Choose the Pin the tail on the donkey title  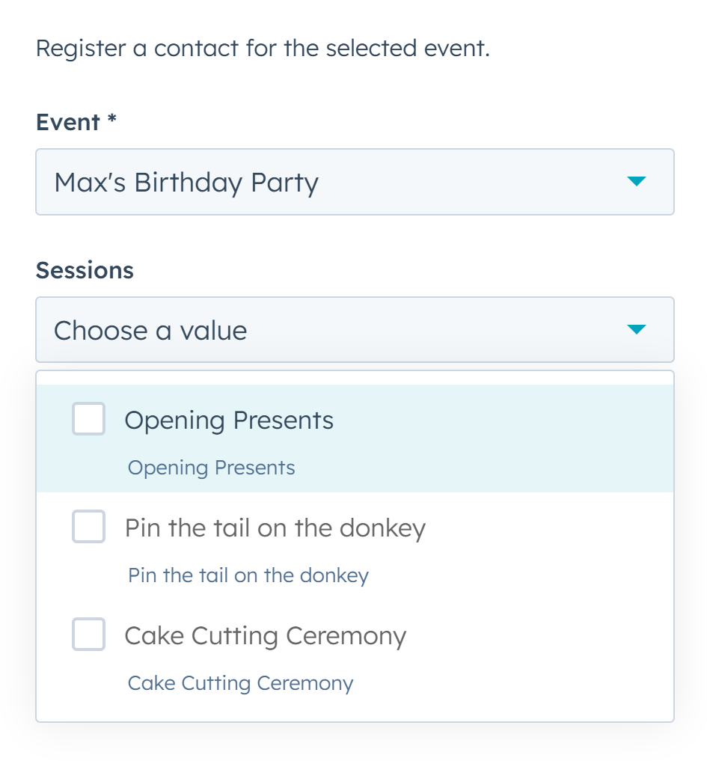tap(275, 528)
